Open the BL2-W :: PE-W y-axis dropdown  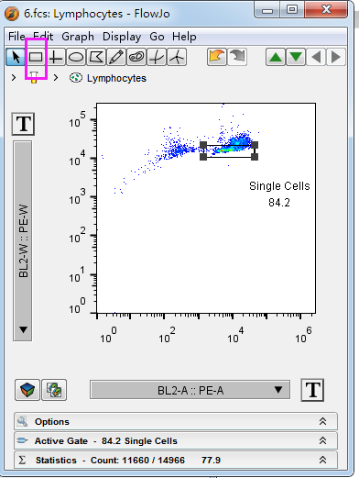click(x=23, y=241)
